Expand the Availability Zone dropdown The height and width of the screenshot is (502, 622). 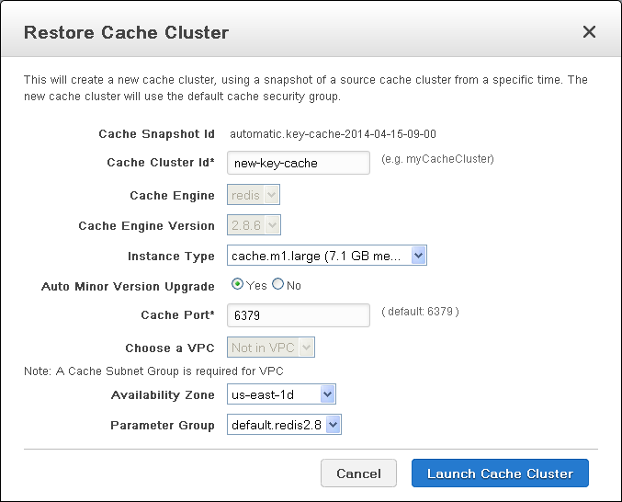pos(281,394)
